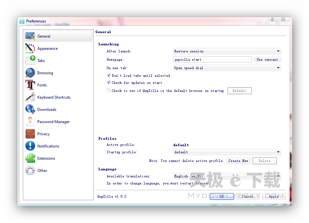Select the Browsing category label

(45, 73)
